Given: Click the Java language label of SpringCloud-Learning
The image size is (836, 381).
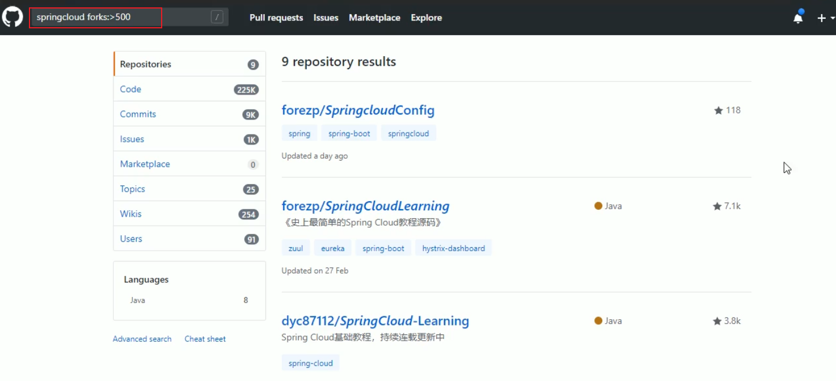Looking at the screenshot, I should (608, 321).
